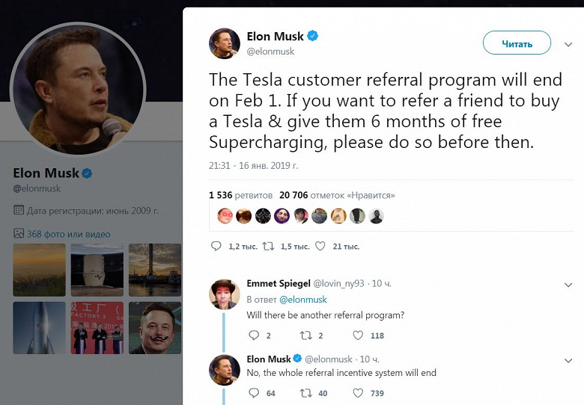This screenshot has width=584, height=405.
Task: View the 20 706 отметок «Нравится» list
Action: pyautogui.click(x=336, y=195)
